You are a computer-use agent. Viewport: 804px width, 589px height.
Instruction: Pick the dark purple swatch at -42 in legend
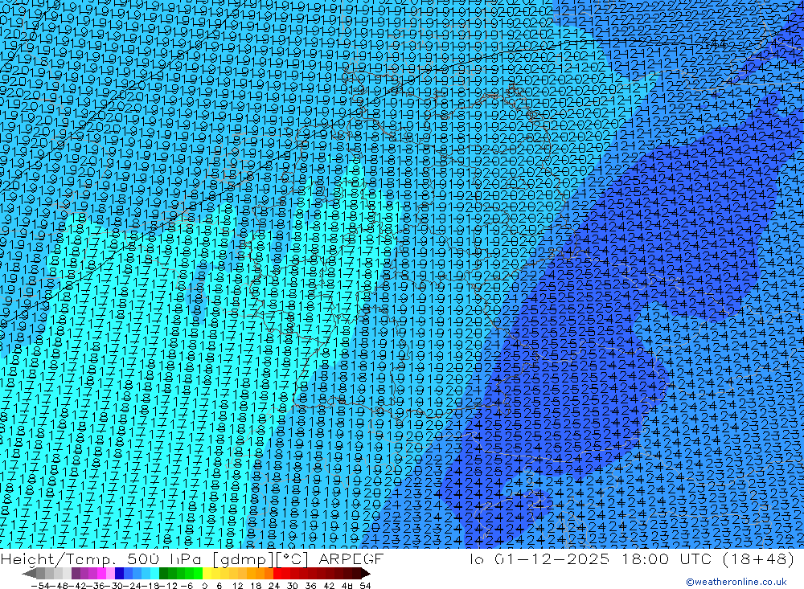[x=76, y=574]
